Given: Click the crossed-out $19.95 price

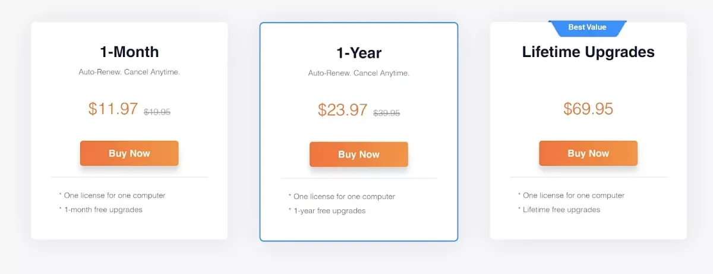Looking at the screenshot, I should pos(157,112).
